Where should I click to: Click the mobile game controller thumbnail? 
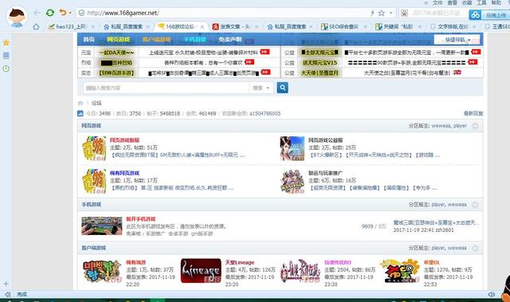[x=102, y=226]
